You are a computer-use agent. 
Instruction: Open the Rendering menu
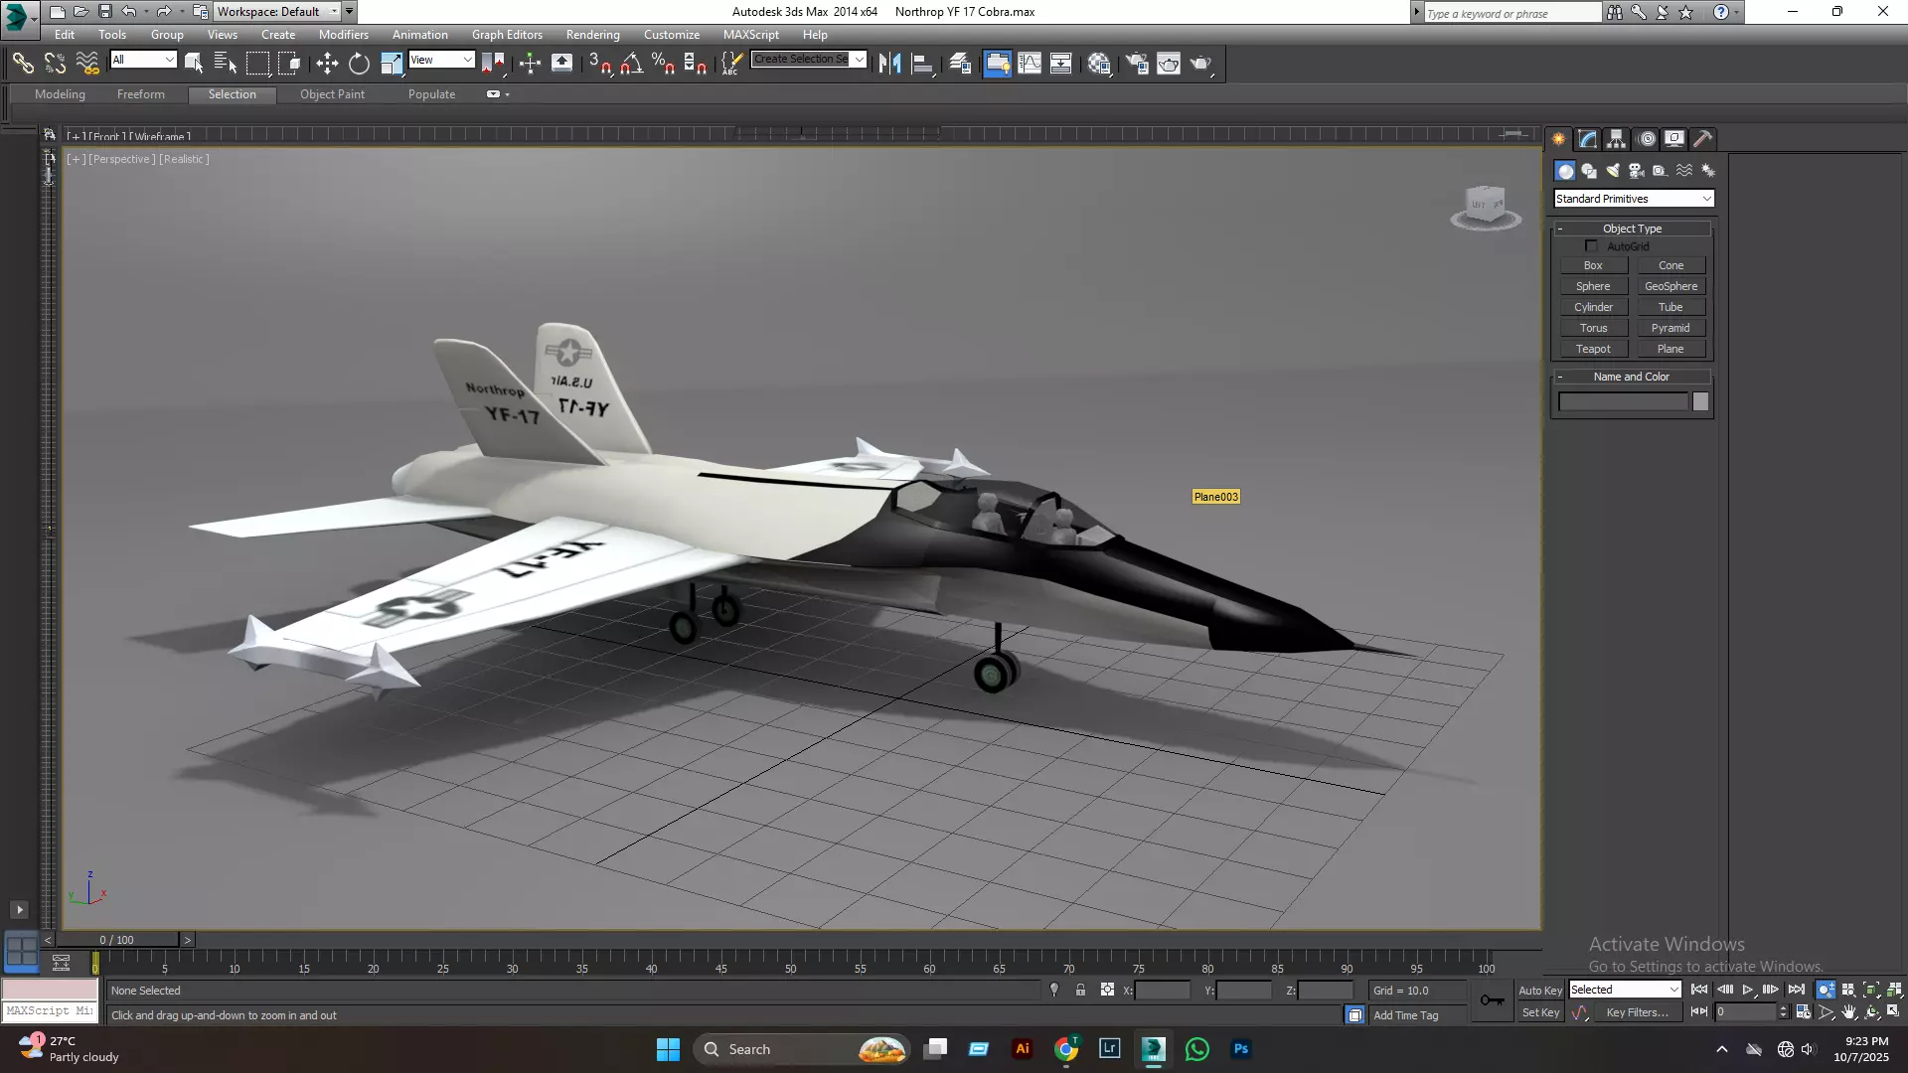[593, 35]
